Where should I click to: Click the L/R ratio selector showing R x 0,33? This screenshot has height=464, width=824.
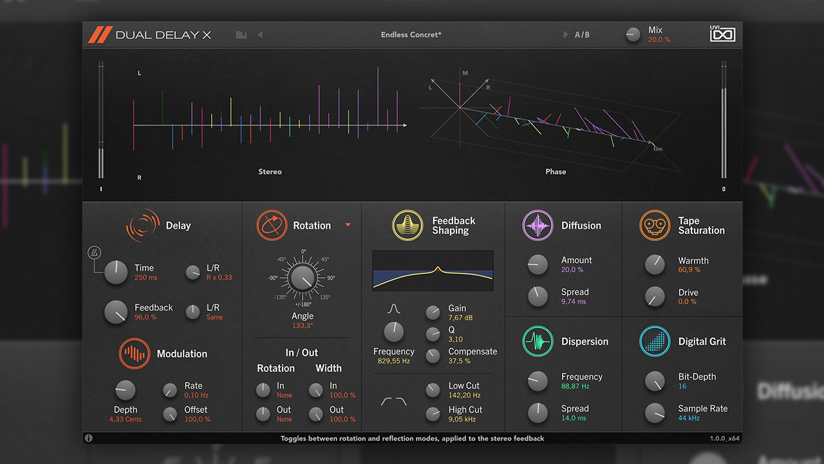click(192, 273)
